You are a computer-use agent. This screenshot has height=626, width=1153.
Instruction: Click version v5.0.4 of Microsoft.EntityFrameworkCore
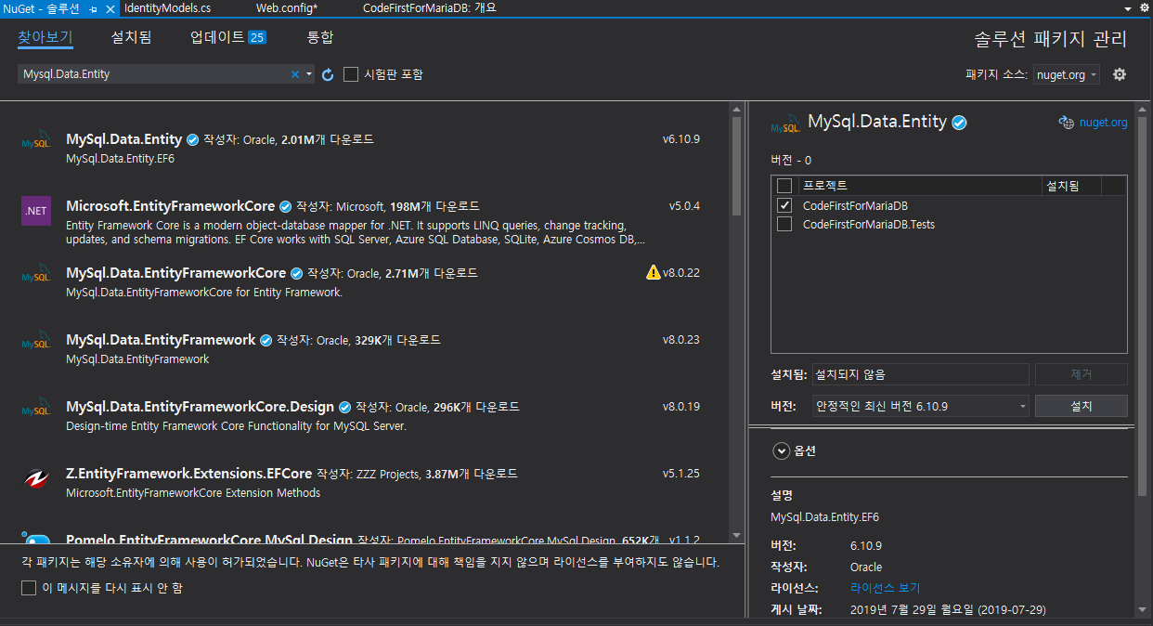(x=684, y=206)
